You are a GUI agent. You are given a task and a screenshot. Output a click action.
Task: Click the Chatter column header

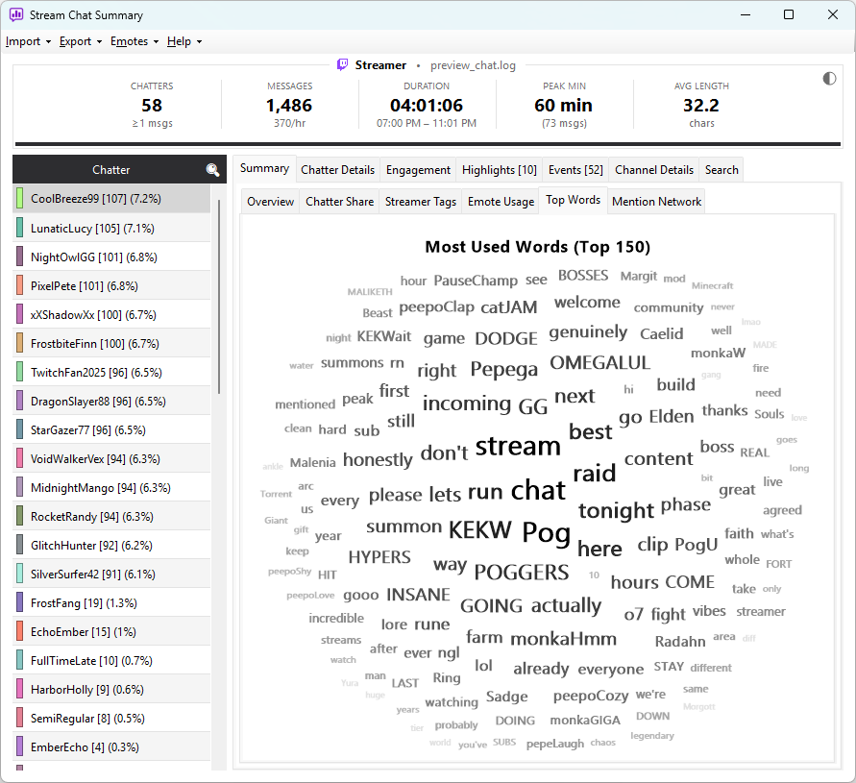tap(110, 170)
